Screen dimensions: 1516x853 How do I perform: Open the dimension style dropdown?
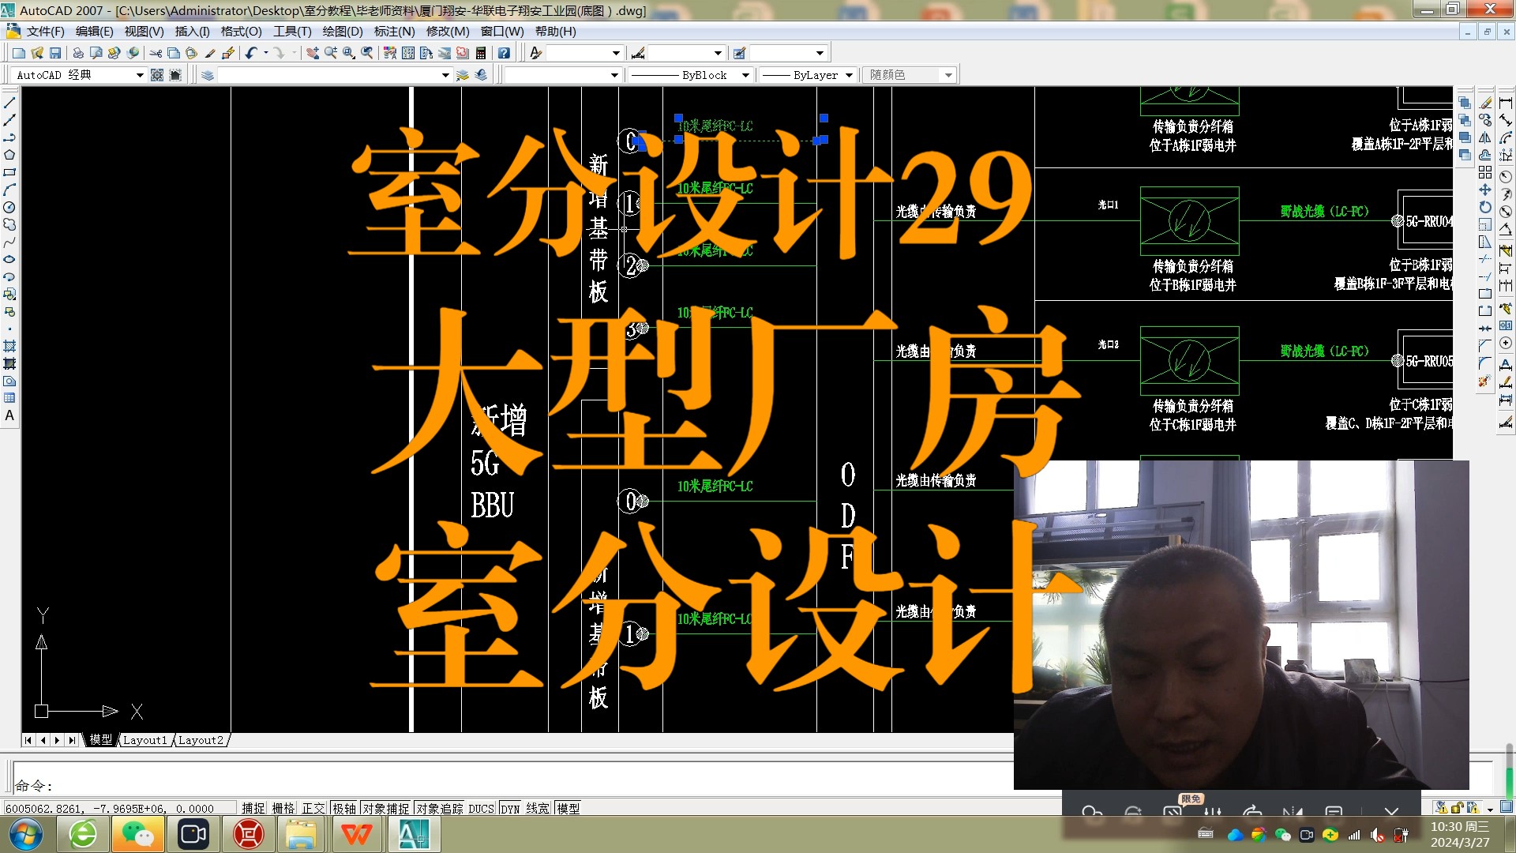tap(718, 53)
